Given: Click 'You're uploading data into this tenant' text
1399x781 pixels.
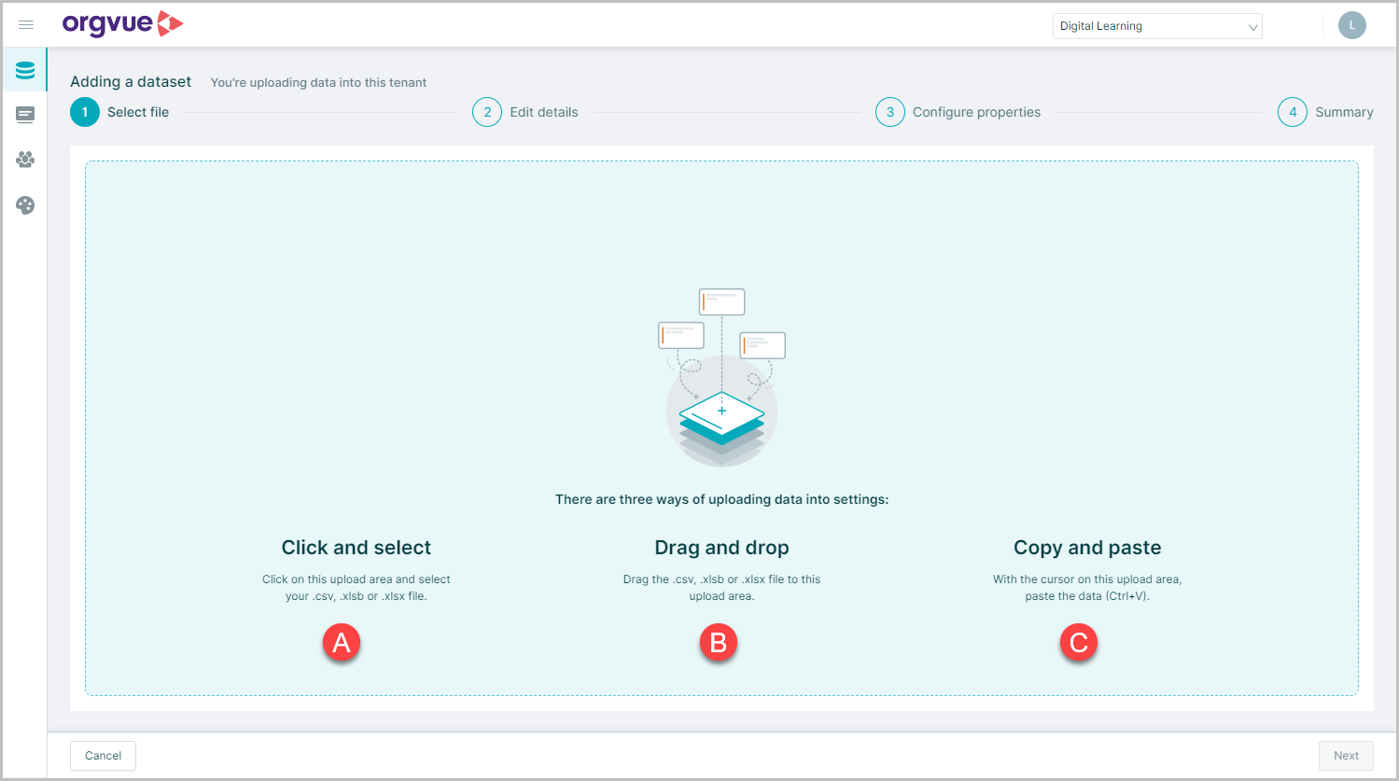Looking at the screenshot, I should point(318,82).
